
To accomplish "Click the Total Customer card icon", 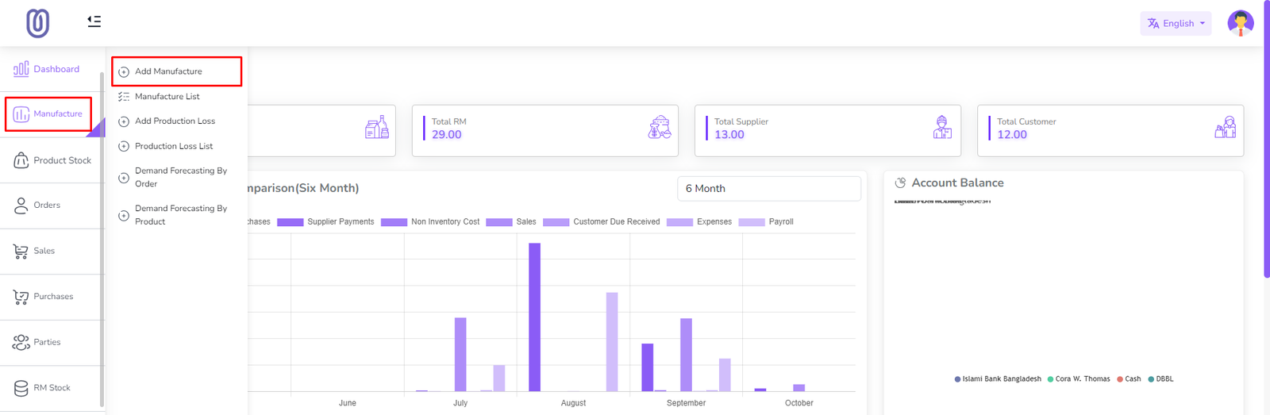I will pyautogui.click(x=1225, y=128).
